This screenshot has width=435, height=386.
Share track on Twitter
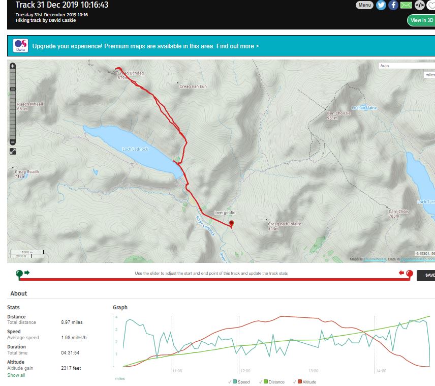381,5
